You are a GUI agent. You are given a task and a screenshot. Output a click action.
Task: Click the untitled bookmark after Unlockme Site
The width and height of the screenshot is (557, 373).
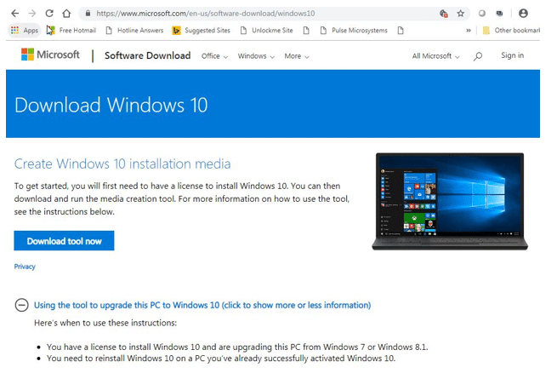306,31
